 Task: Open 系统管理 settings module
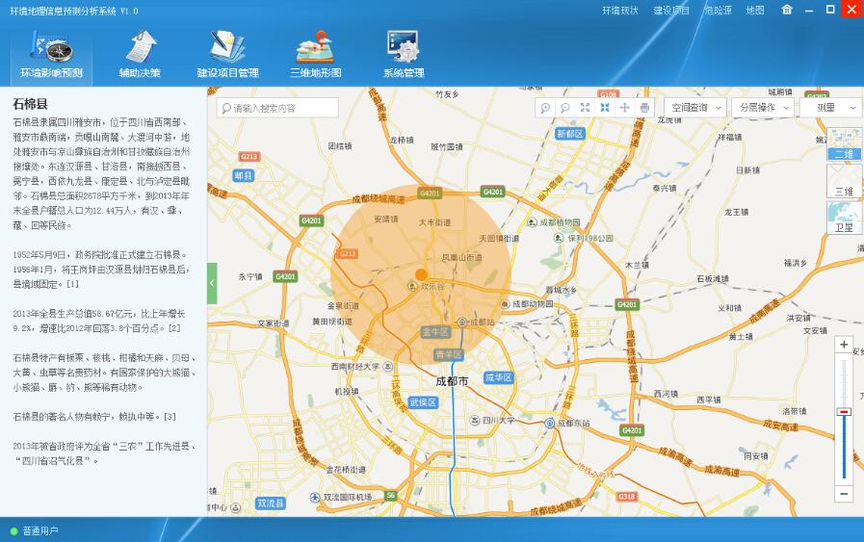(x=403, y=54)
